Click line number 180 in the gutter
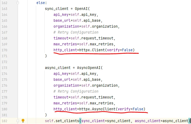This screenshot has width=191, height=124. click(x=4, y=109)
